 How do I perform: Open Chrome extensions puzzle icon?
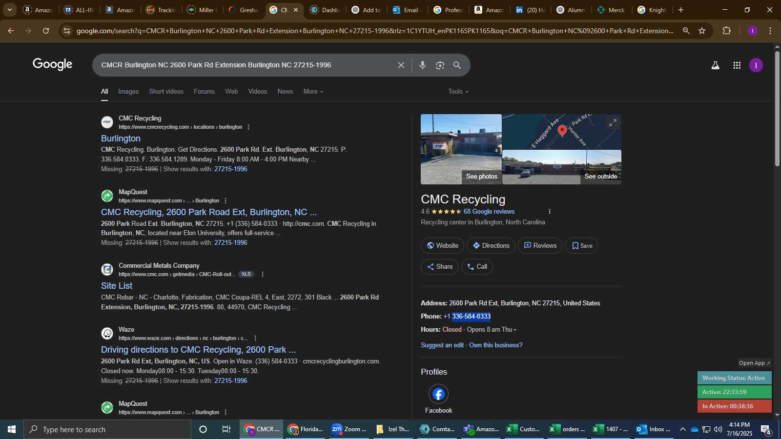(727, 31)
